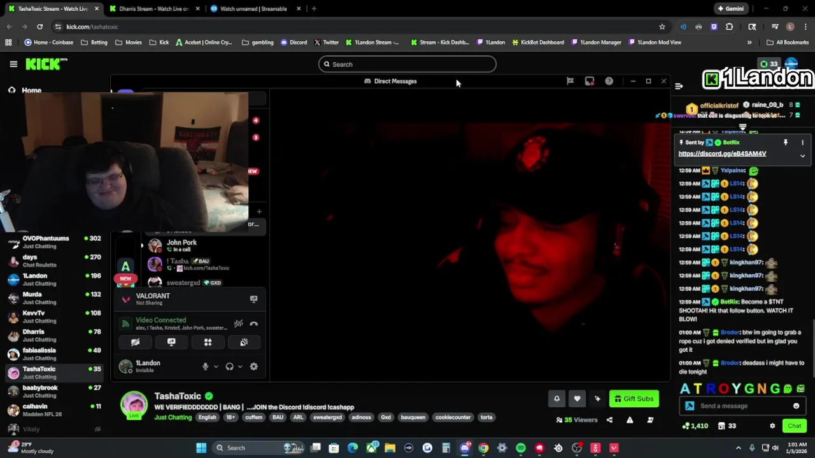Image resolution: width=815 pixels, height=458 pixels.
Task: Follow TashaToxic with the heart button
Action: (x=577, y=399)
